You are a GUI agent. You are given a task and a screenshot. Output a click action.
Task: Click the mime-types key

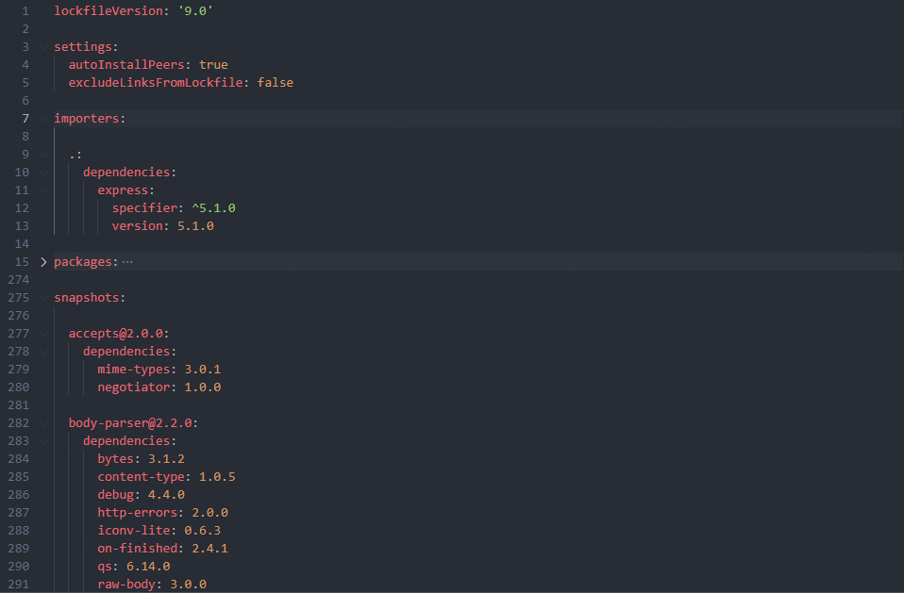pos(134,369)
